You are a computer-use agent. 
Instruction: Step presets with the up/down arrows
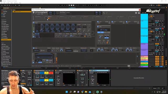pos(54,13)
